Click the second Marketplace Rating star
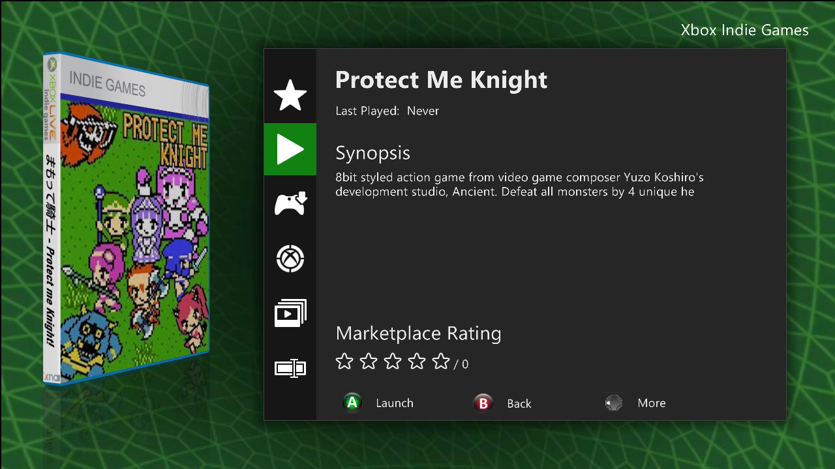This screenshot has width=835, height=469. (369, 362)
